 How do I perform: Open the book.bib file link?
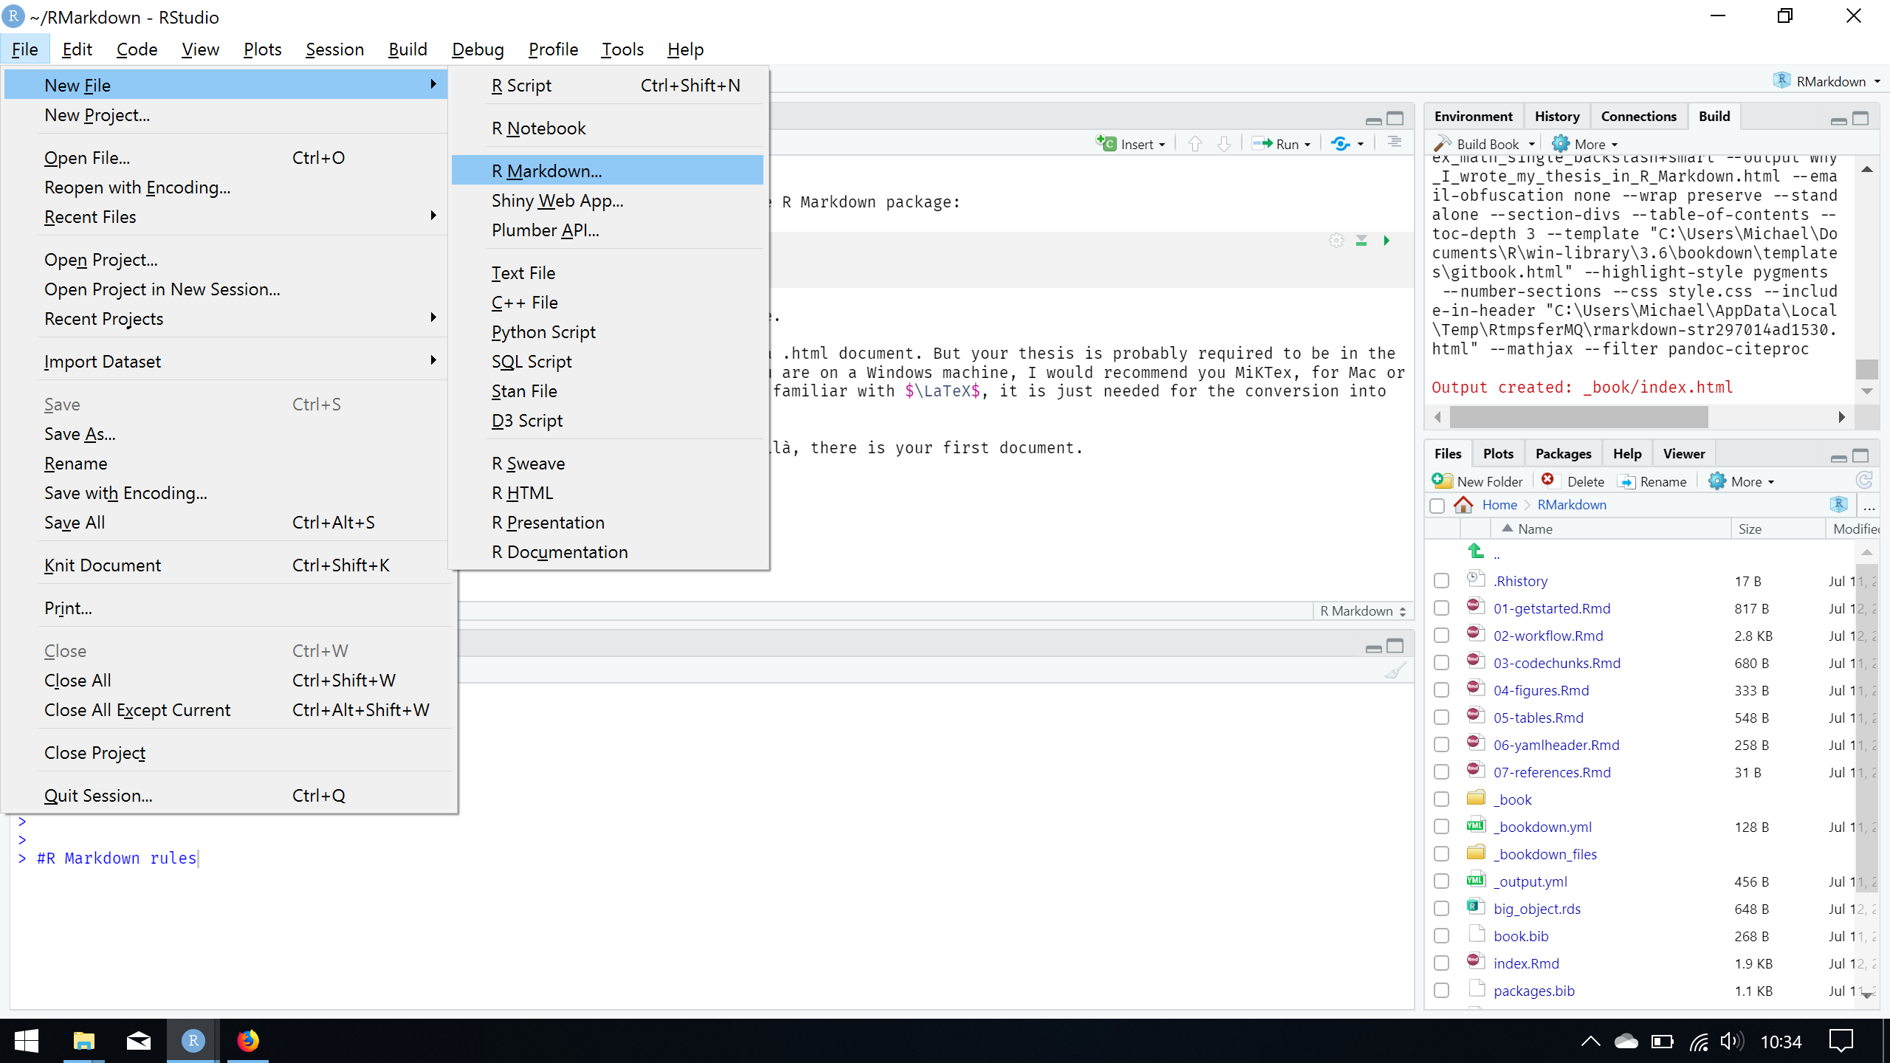point(1521,936)
